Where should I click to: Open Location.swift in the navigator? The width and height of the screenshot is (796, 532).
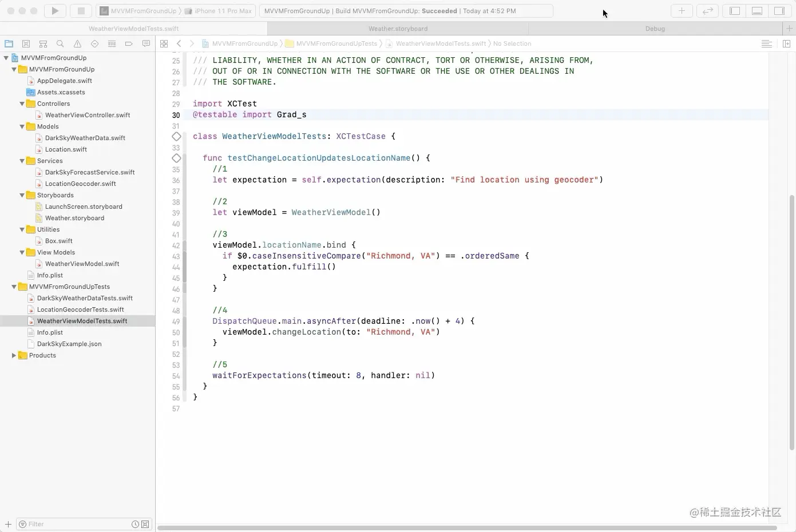[66, 149]
